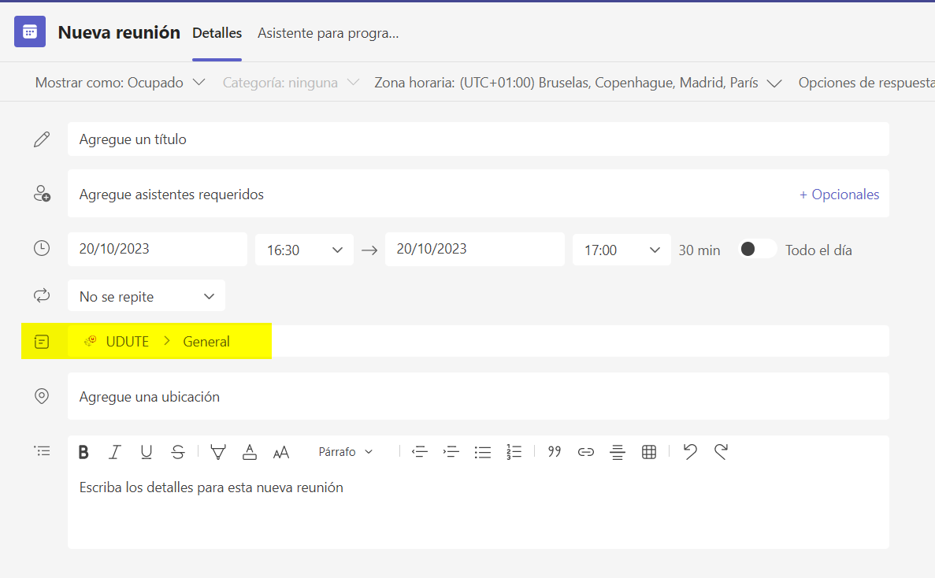Insert a quote block

tap(555, 452)
